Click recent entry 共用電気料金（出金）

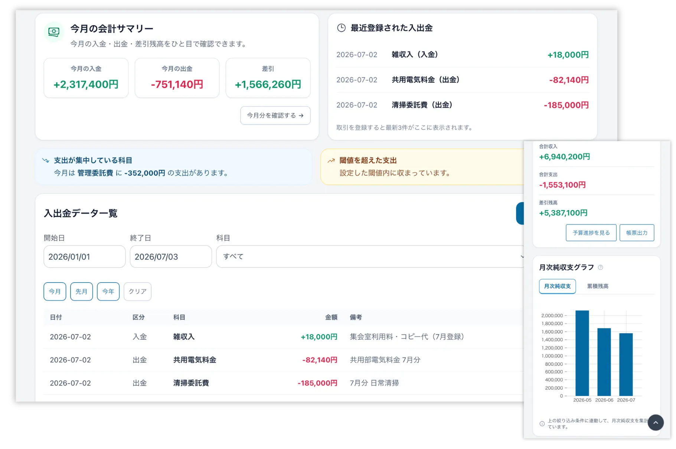[x=463, y=80]
